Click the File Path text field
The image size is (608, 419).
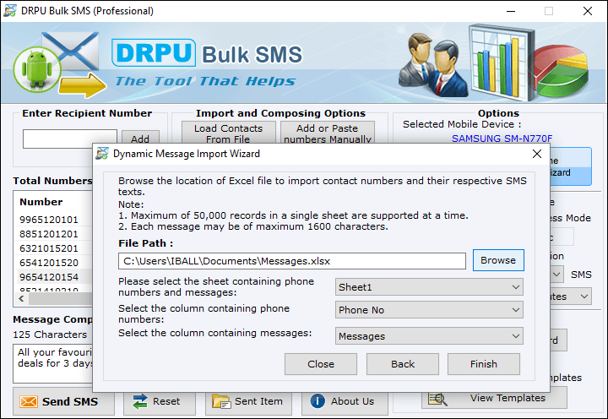tap(292, 261)
